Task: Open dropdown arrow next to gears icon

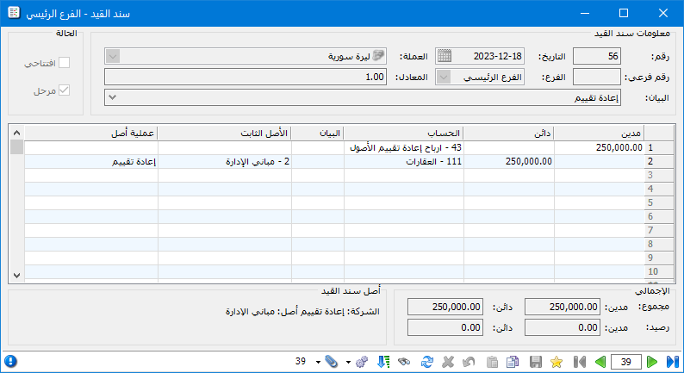Action: [x=349, y=362]
